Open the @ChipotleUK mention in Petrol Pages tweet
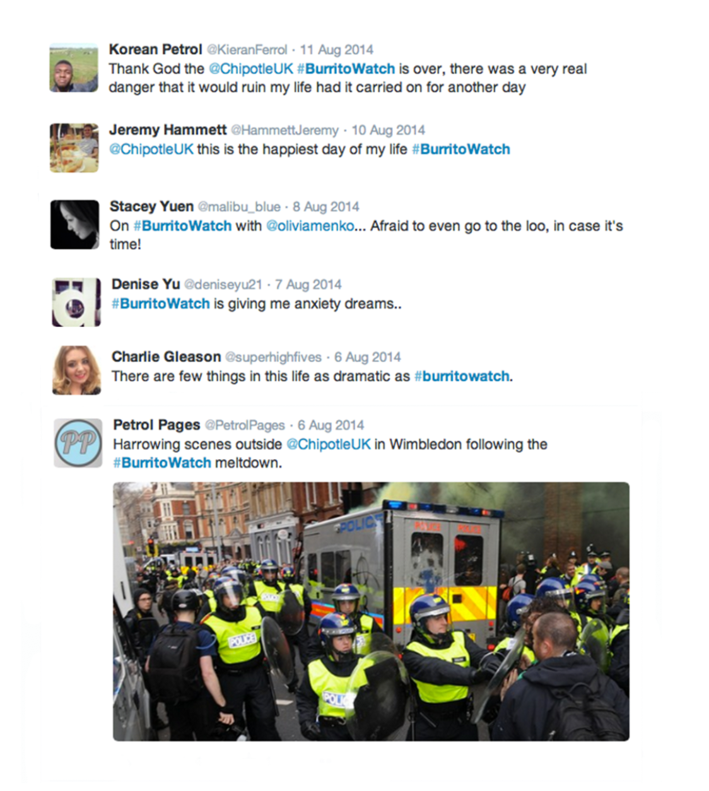Viewport: 709px width, 791px height. (328, 444)
